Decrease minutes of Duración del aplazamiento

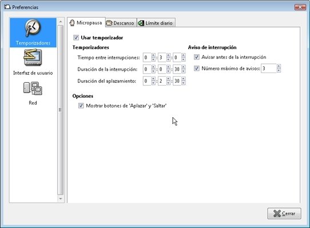[168, 83]
